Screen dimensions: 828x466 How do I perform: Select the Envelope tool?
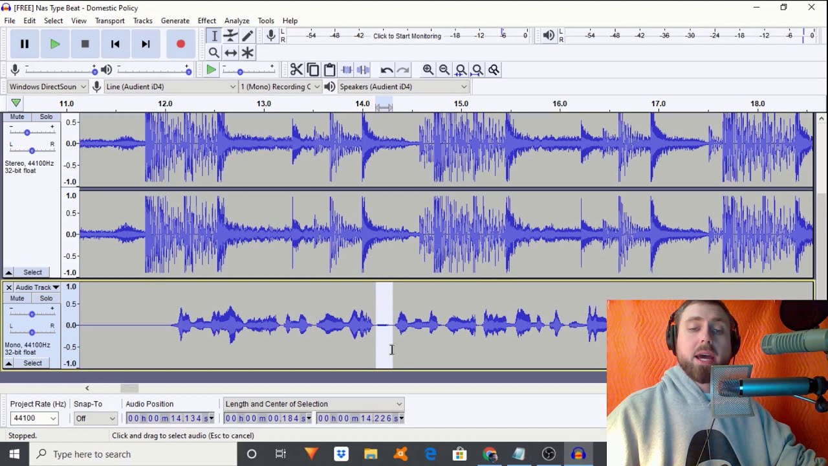[x=231, y=36]
